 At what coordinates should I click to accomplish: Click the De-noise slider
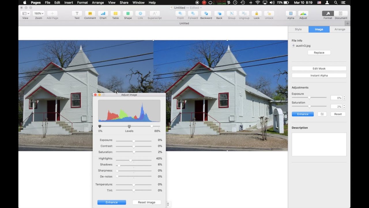[134, 177]
